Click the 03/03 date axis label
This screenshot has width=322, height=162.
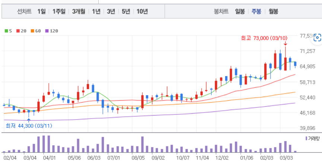tap(286, 158)
